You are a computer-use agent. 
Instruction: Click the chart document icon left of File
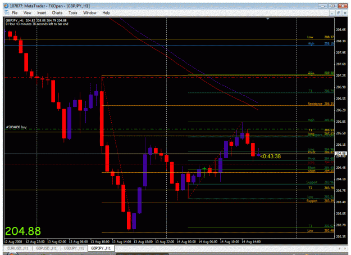coord(7,12)
